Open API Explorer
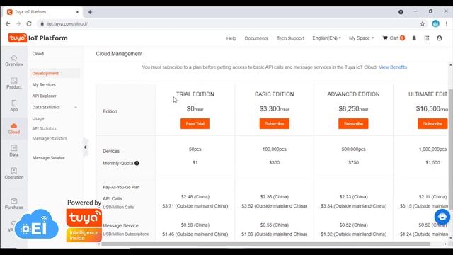This screenshot has height=255, width=453. (x=44, y=96)
